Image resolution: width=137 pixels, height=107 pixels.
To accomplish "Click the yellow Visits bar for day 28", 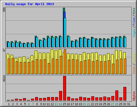I will [x=116, y=55].
